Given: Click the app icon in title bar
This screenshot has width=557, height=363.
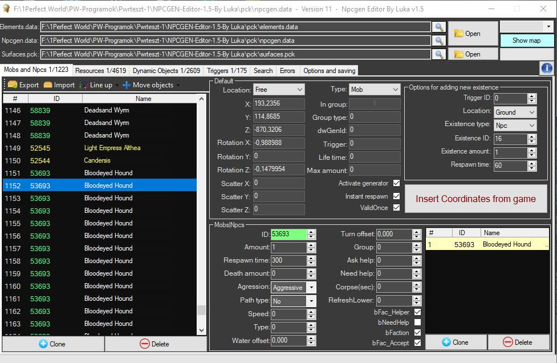Looking at the screenshot, I should 6,9.
